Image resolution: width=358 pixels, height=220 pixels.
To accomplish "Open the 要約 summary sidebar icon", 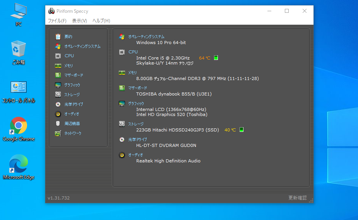I will (x=58, y=36).
